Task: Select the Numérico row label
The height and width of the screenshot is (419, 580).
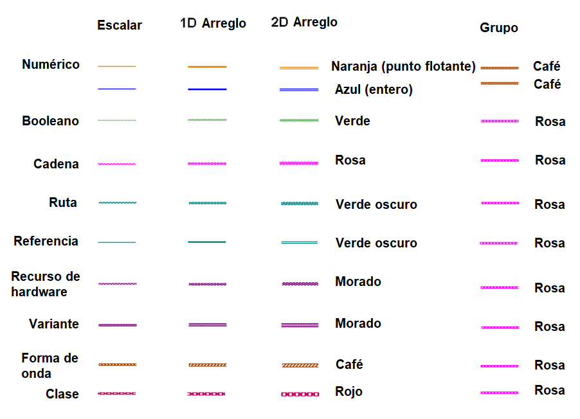Action: tap(51, 64)
